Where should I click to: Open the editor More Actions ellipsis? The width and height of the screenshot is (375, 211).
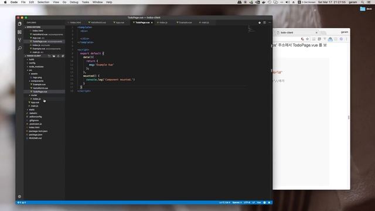tap(270, 23)
